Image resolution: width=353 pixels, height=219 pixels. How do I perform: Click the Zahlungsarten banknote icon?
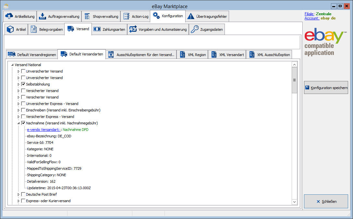point(97,29)
